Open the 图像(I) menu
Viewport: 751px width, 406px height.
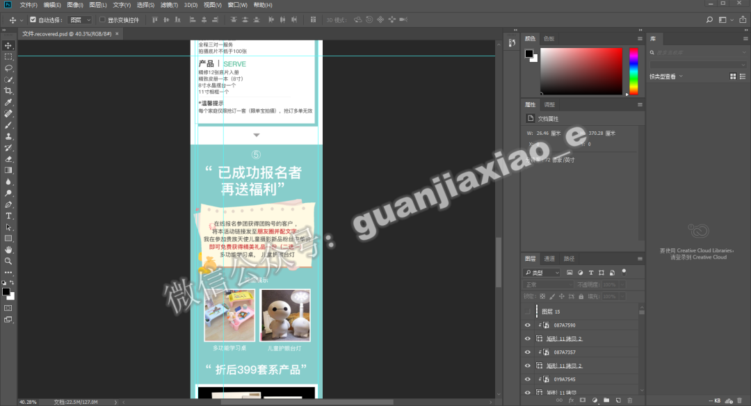[x=74, y=5]
